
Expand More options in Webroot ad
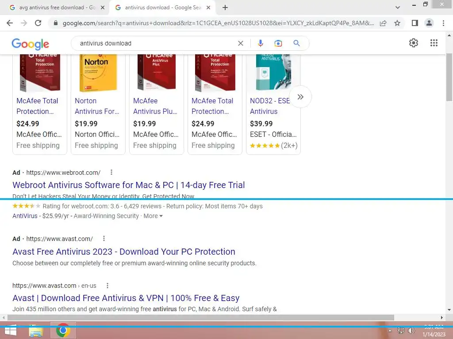pyautogui.click(x=153, y=216)
